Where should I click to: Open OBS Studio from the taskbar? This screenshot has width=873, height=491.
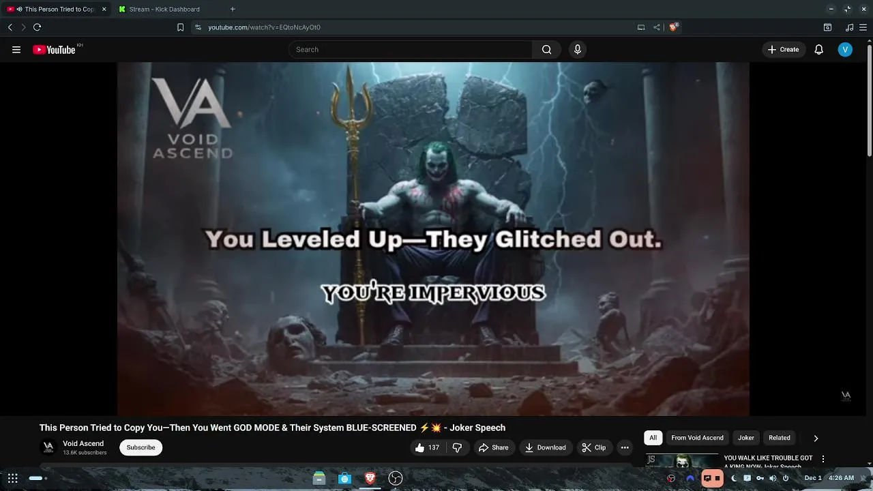coord(396,479)
